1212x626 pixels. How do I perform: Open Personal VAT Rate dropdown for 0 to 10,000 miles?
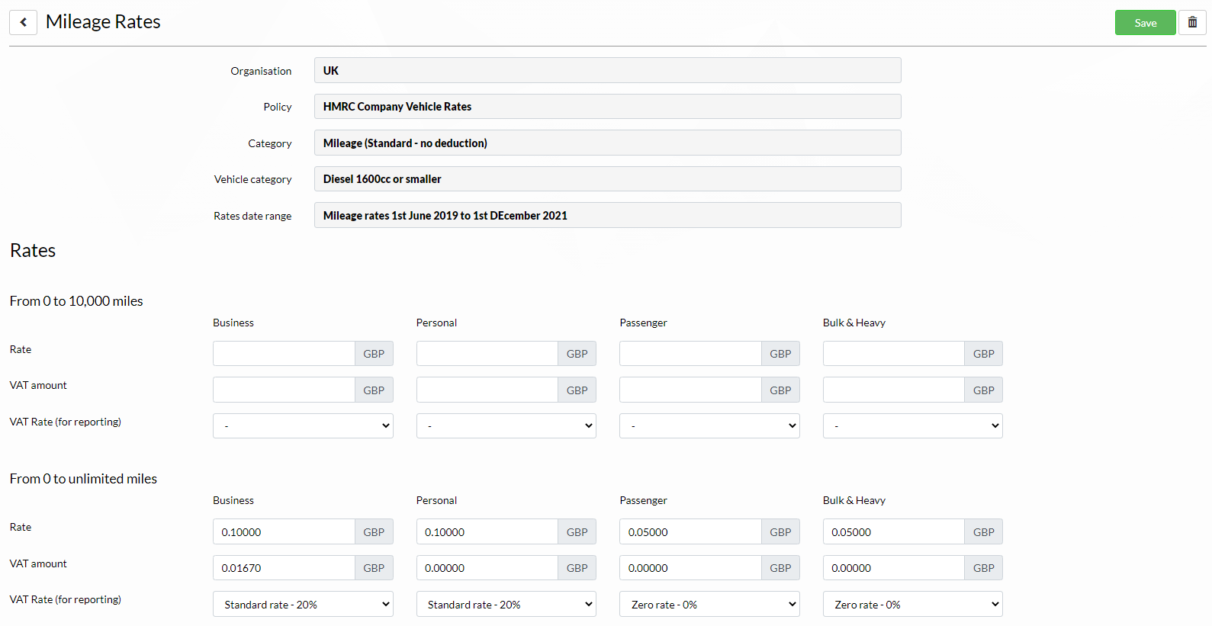[x=506, y=425]
